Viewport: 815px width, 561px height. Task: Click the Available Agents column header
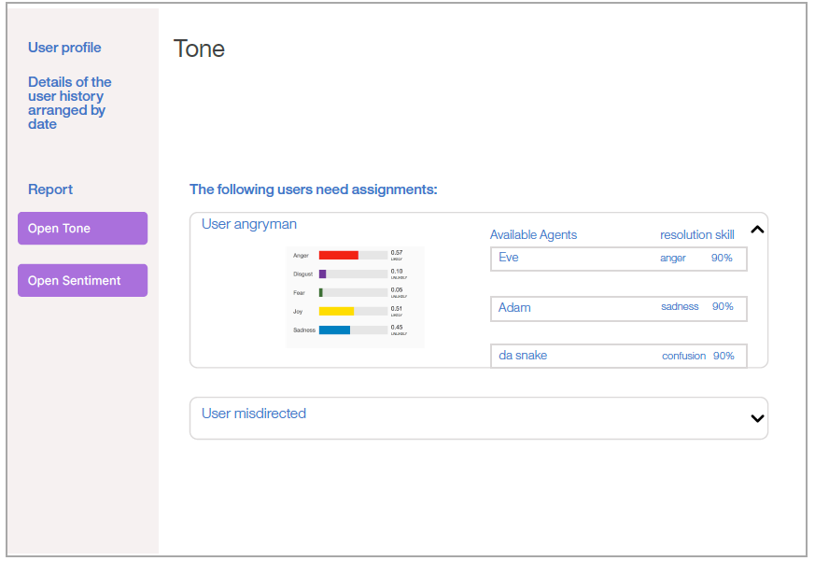click(x=533, y=235)
